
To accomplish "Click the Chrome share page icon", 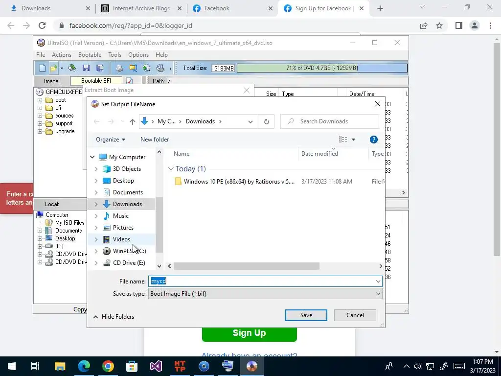I will click(x=424, y=25).
